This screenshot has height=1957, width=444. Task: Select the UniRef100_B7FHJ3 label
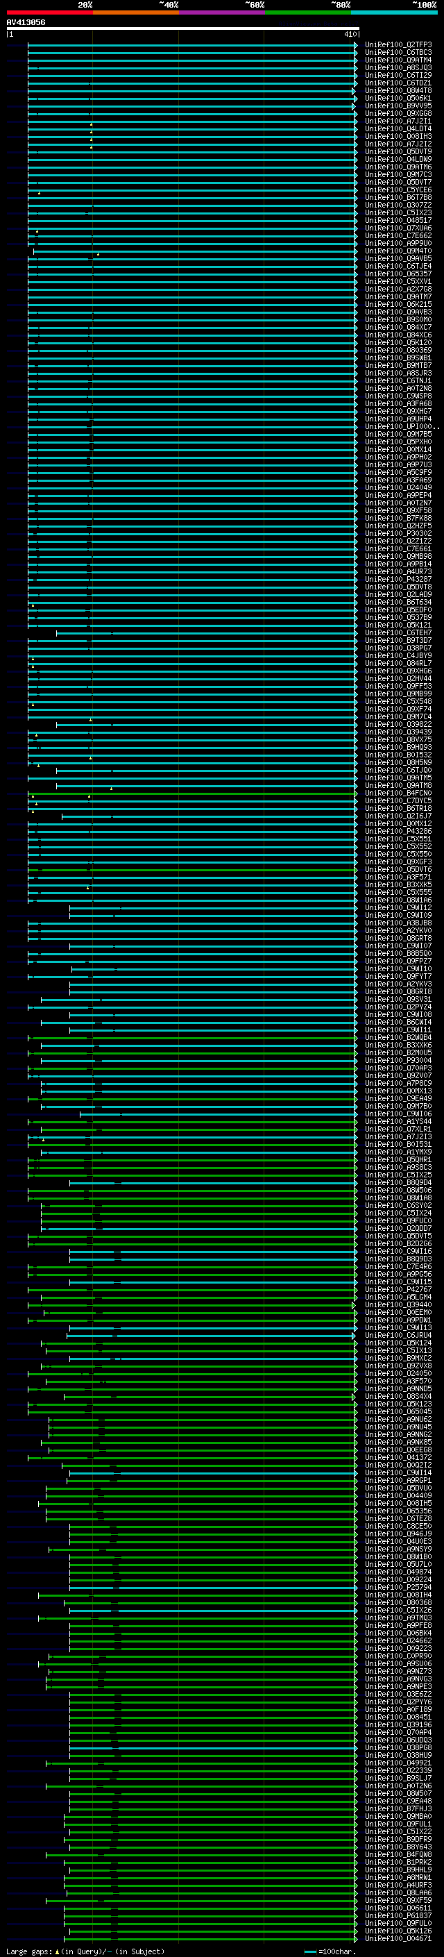point(398,1809)
